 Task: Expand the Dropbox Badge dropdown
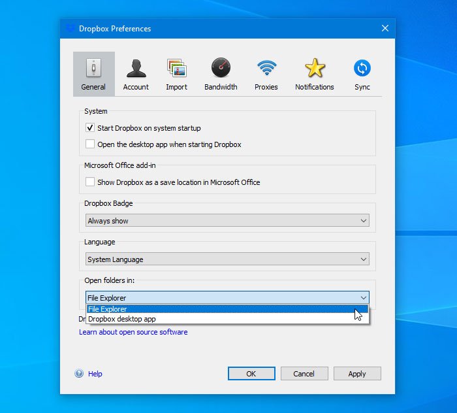(227, 221)
